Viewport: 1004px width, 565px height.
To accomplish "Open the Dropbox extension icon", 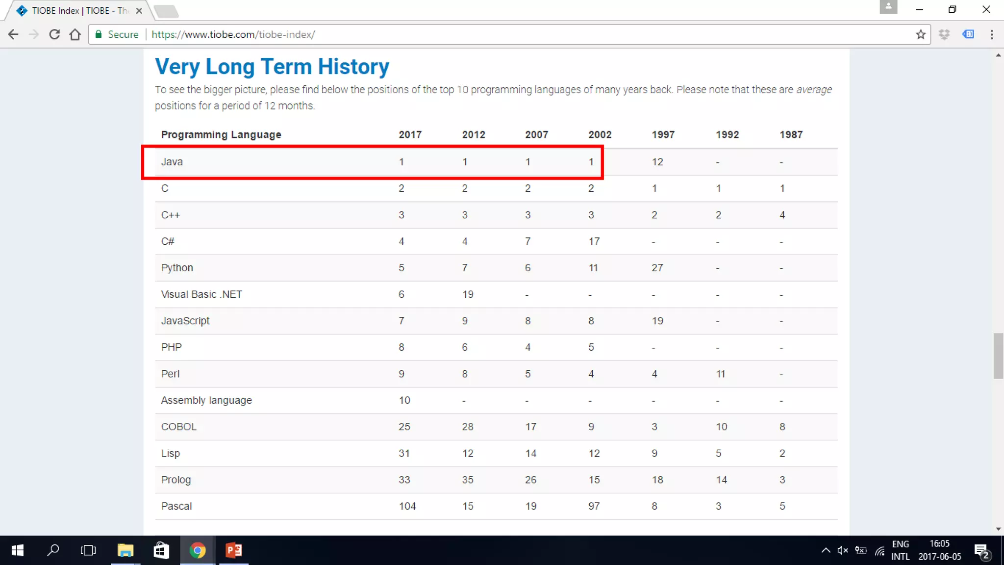I will coord(944,34).
